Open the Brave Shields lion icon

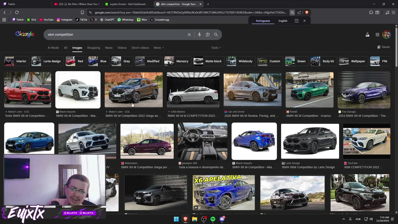[307, 12]
